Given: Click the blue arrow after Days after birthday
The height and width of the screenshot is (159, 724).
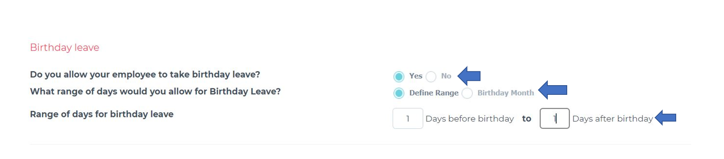Looking at the screenshot, I should [666, 117].
